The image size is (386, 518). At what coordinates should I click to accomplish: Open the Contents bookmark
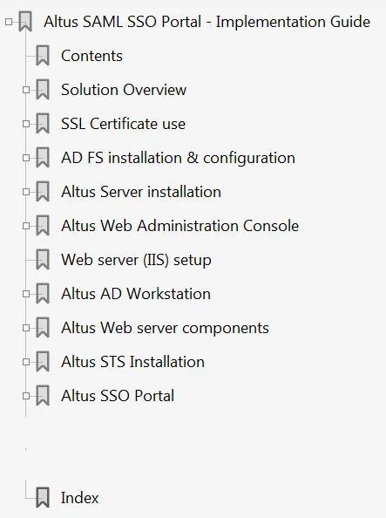coord(91,56)
